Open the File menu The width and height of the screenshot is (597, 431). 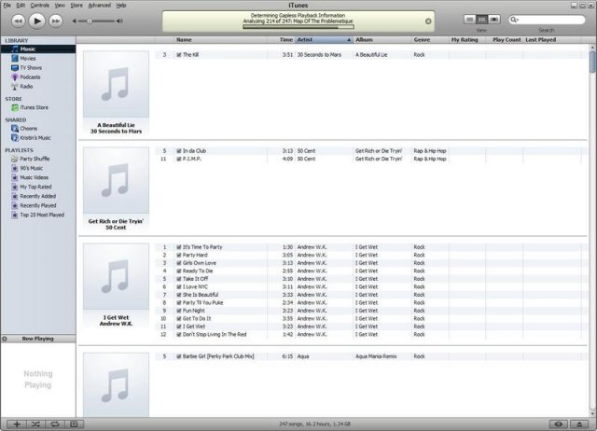tap(7, 6)
